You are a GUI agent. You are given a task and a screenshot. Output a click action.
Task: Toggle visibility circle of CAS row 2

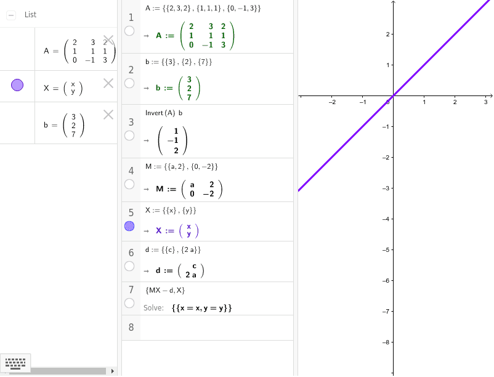point(129,83)
